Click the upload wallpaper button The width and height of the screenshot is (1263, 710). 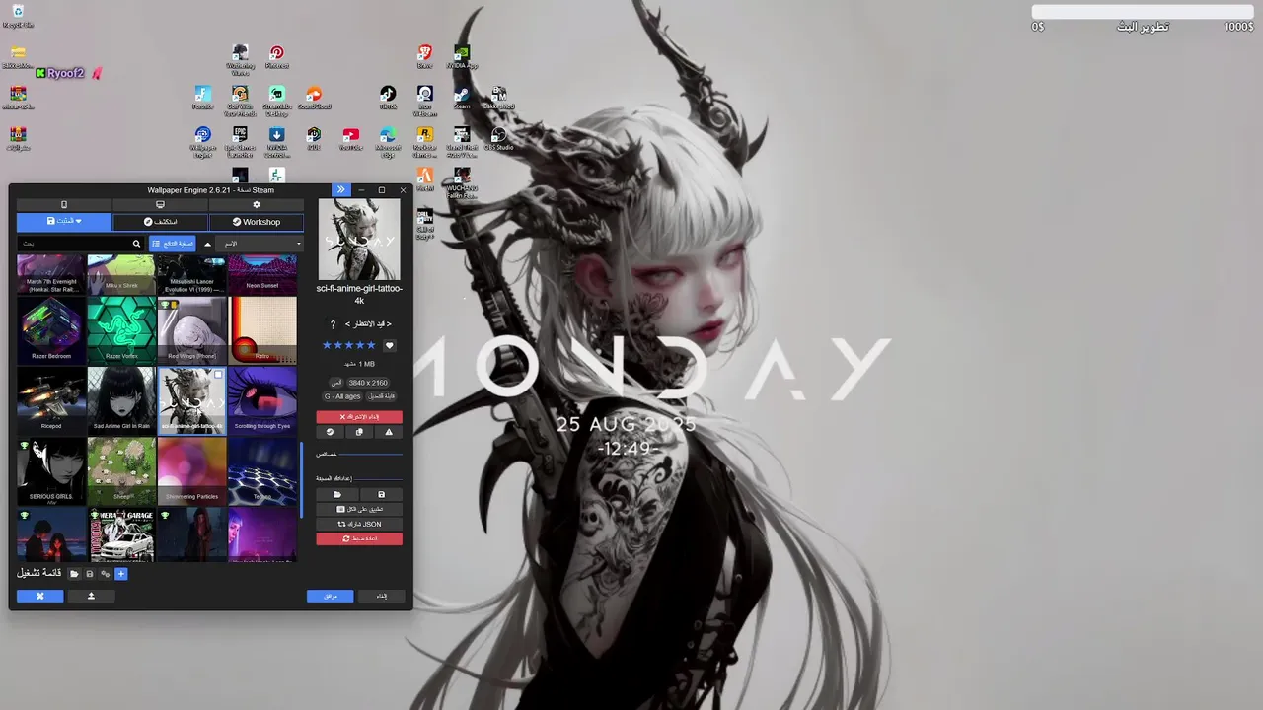91,596
